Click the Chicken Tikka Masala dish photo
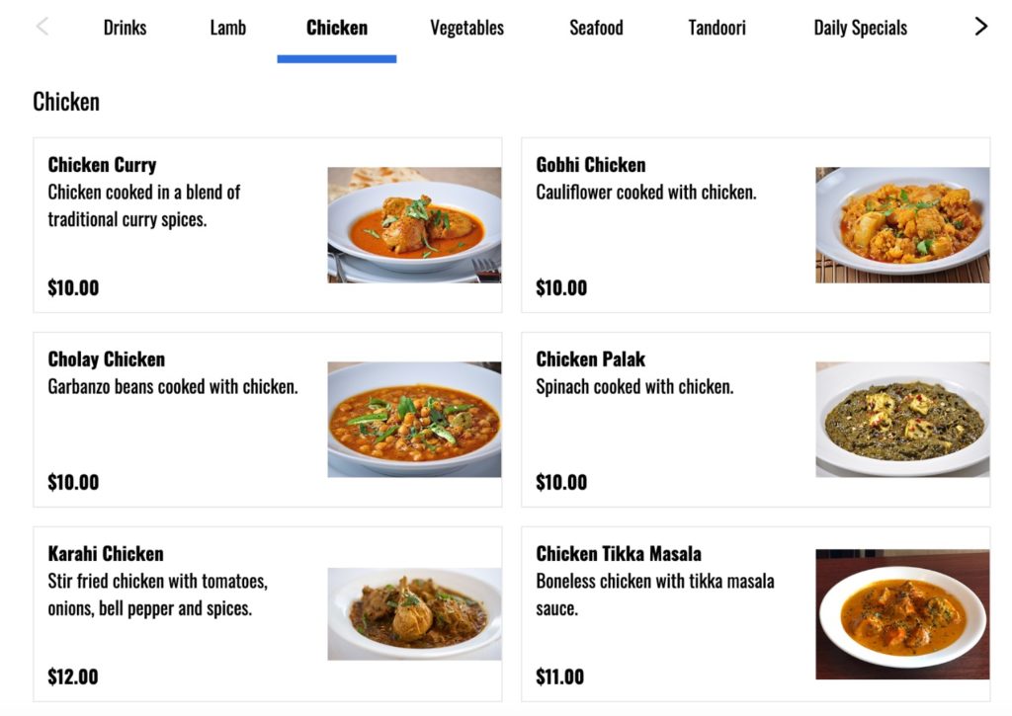The width and height of the screenshot is (1012, 716). click(x=902, y=612)
